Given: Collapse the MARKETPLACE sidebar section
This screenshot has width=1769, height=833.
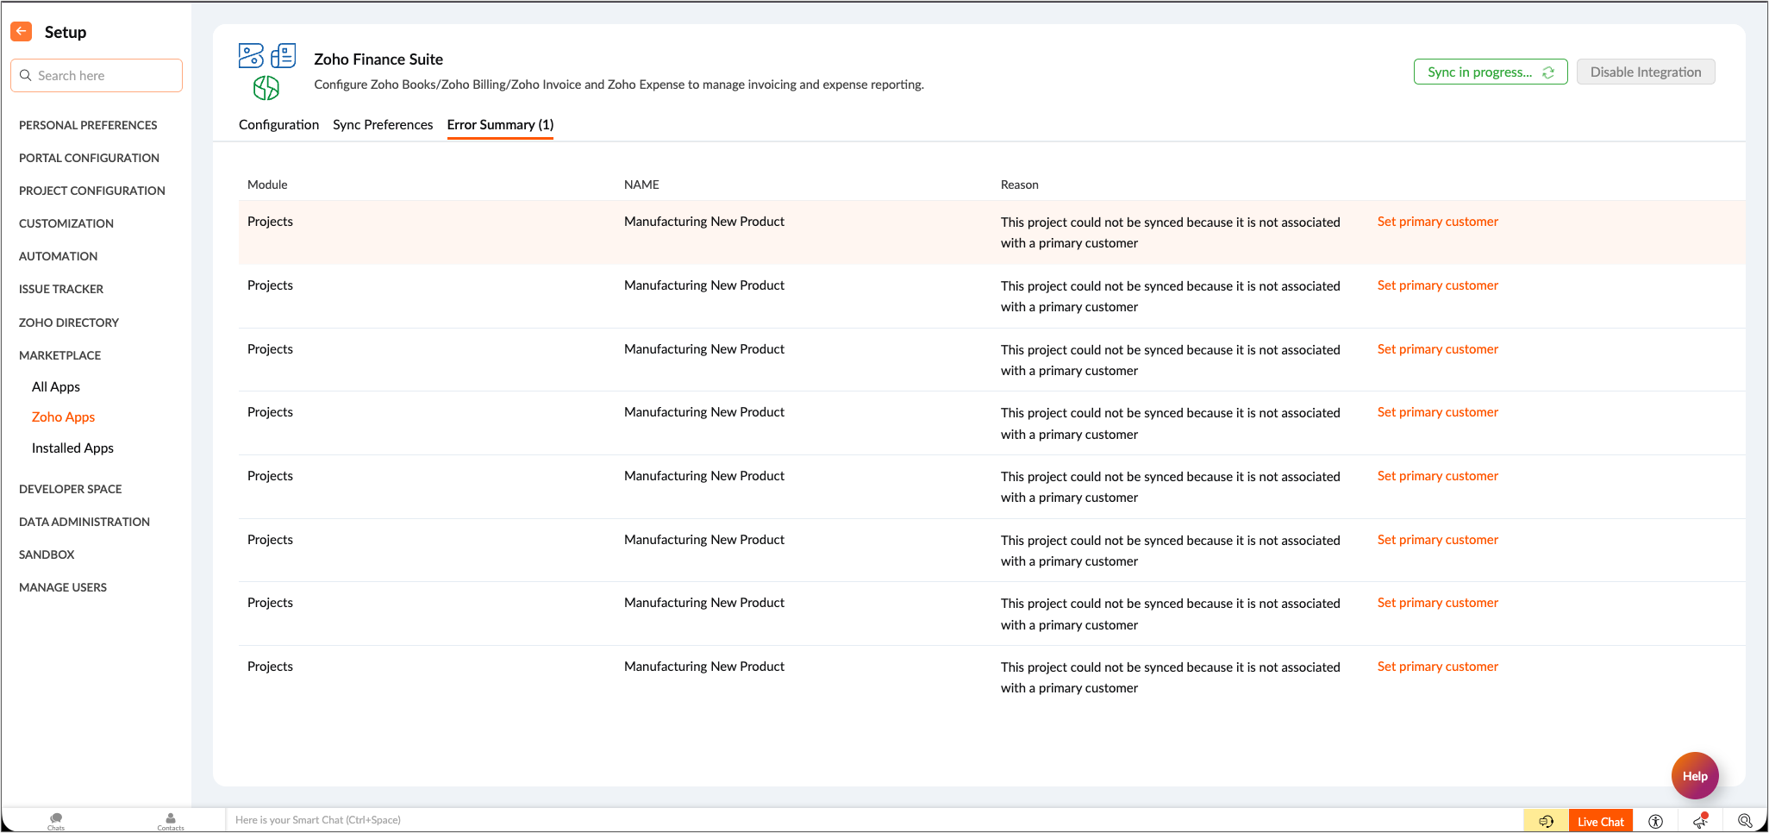Looking at the screenshot, I should (60, 355).
